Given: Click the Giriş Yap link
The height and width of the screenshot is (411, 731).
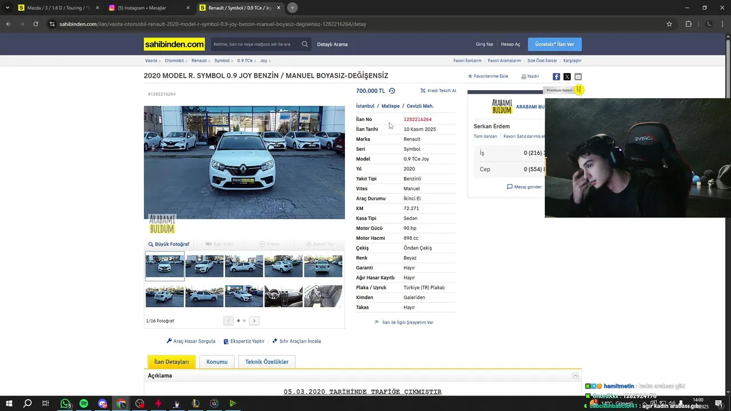Looking at the screenshot, I should tap(484, 44).
